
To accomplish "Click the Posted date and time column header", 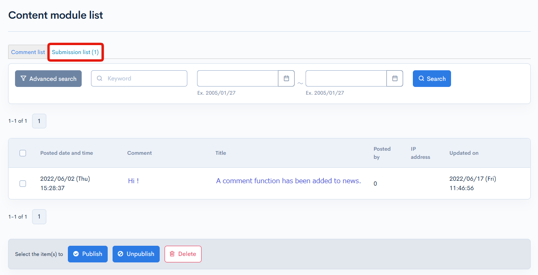I will click(67, 153).
